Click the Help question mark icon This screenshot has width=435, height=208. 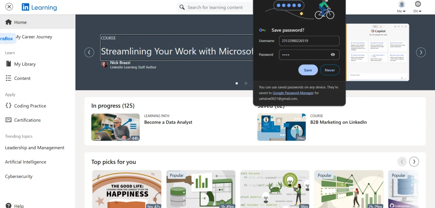(x=8, y=206)
